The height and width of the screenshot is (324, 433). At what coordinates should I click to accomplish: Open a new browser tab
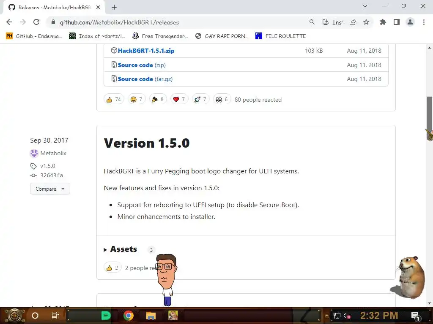point(114,7)
